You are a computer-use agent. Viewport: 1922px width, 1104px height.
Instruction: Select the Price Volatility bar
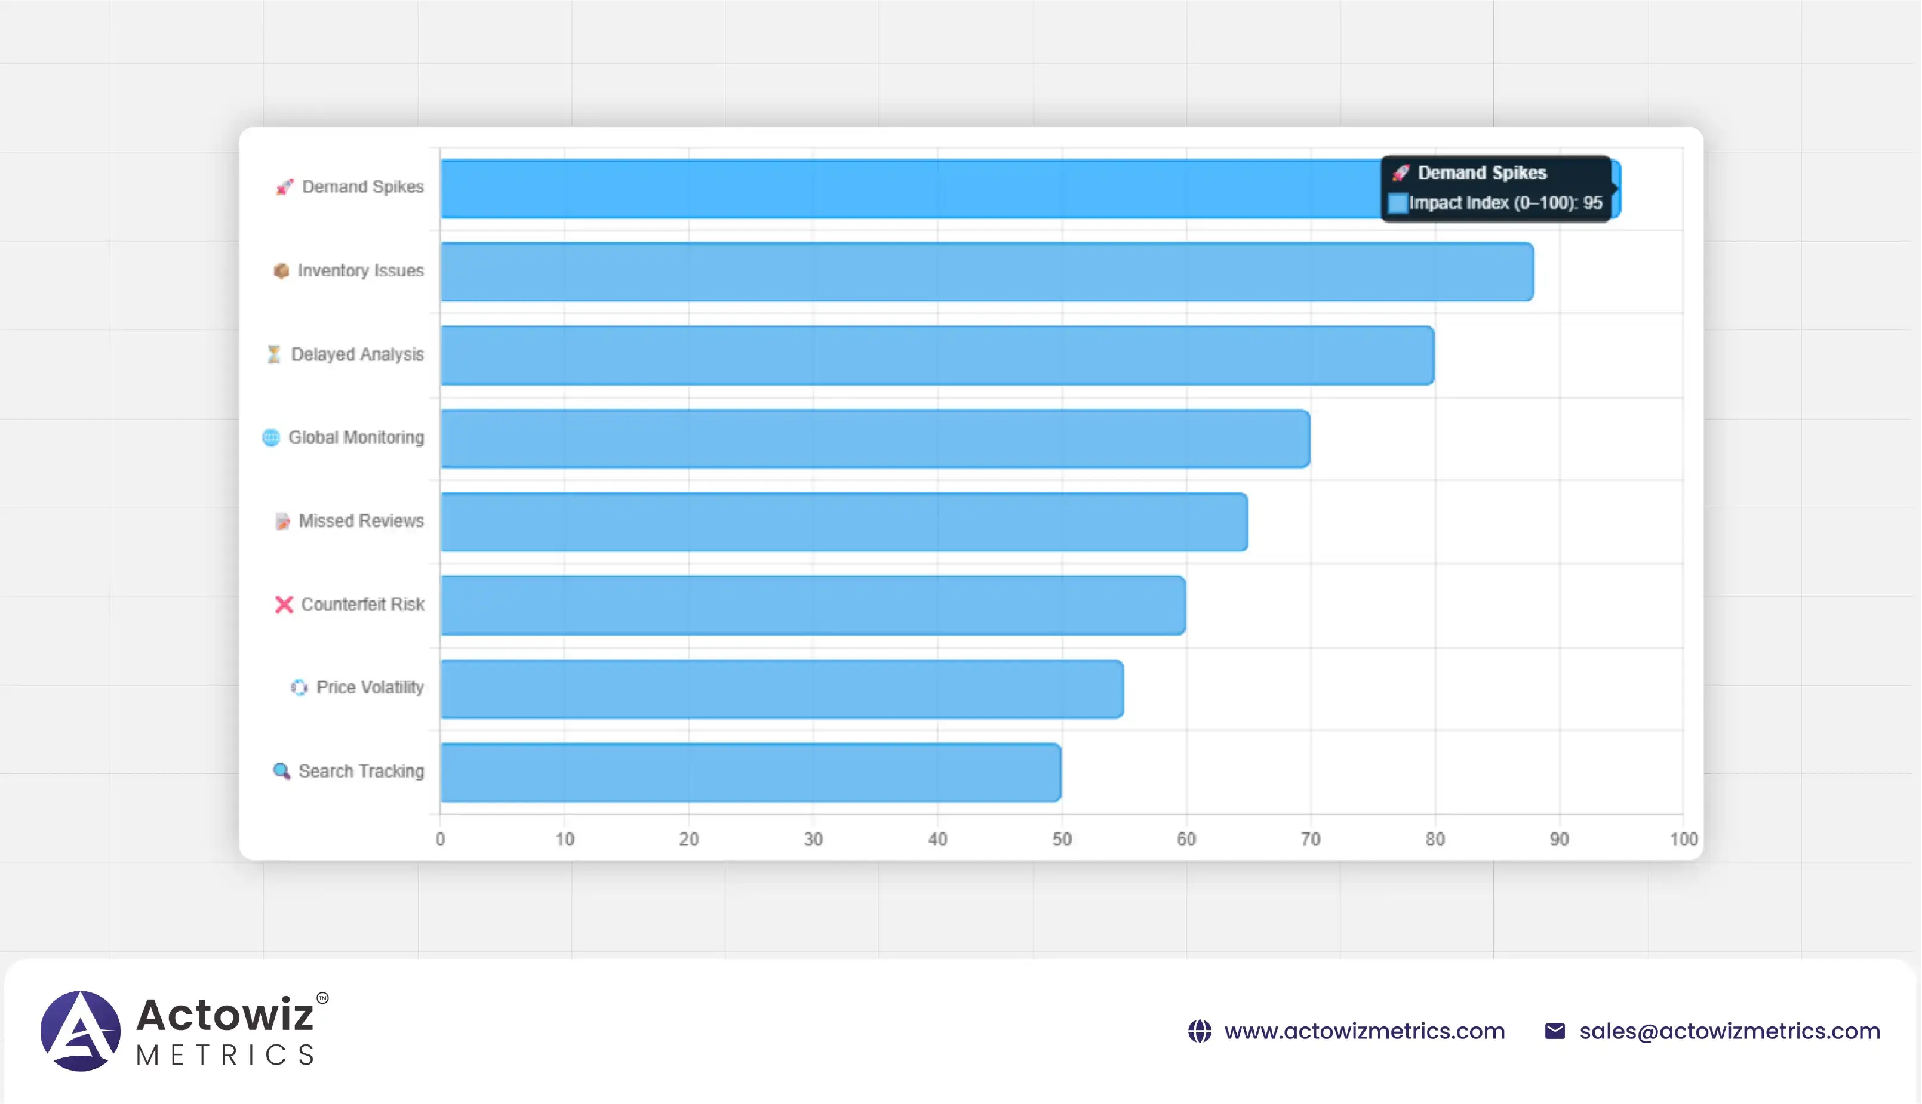point(781,689)
